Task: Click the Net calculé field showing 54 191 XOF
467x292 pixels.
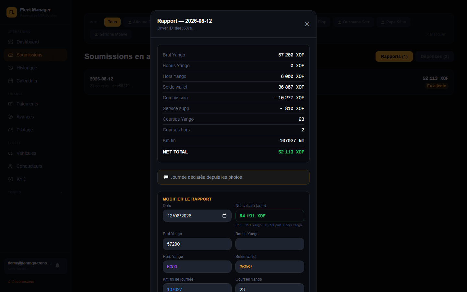Action: (x=270, y=216)
